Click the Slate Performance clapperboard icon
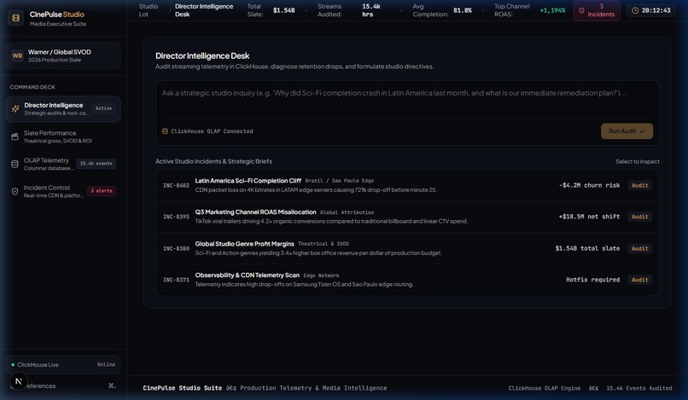 point(15,136)
